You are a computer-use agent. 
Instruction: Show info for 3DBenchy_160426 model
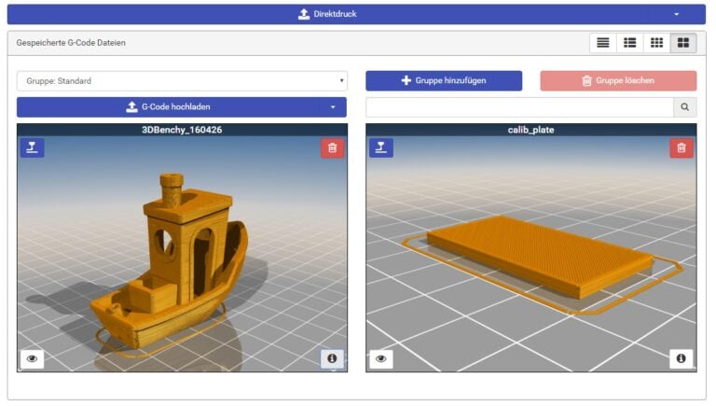click(332, 358)
